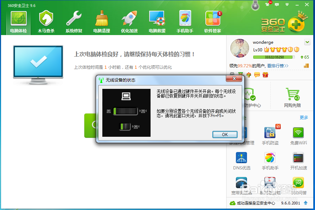The image size is (315, 210).
Task: Minimize the 360安全卫士 window
Action: (297, 5)
